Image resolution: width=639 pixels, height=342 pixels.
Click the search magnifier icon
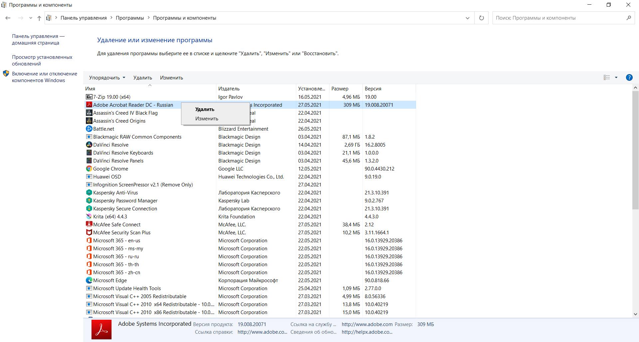click(629, 18)
